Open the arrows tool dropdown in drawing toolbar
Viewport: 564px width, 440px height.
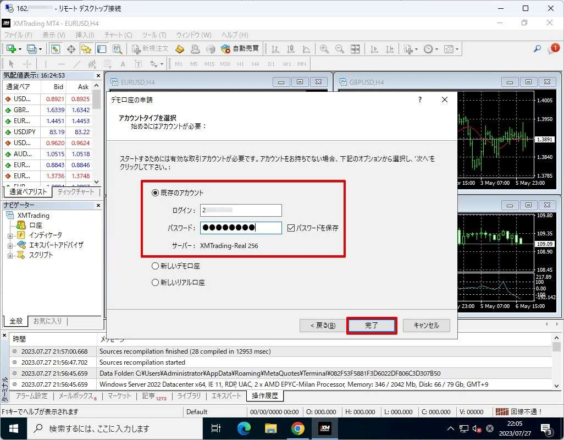click(x=162, y=64)
